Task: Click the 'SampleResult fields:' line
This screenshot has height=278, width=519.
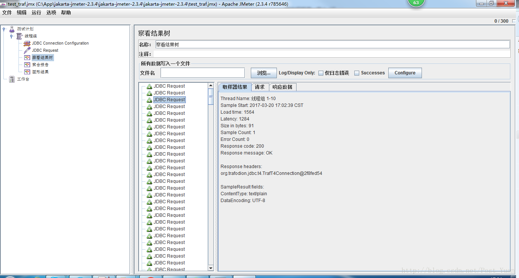Action: tap(242, 187)
